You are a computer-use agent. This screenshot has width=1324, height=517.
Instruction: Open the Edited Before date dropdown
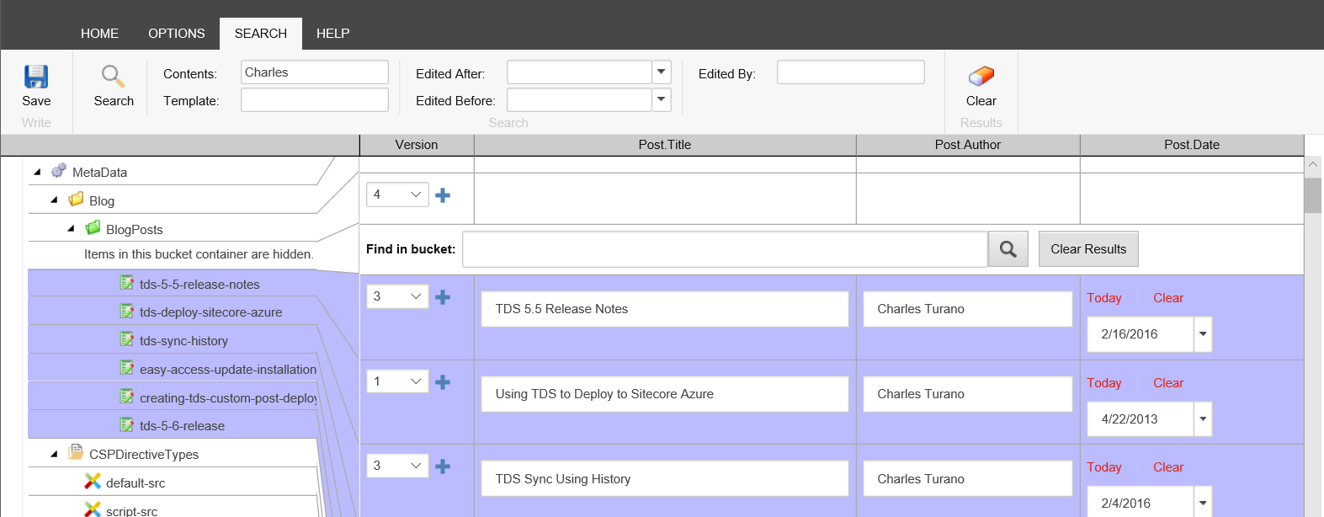click(662, 99)
